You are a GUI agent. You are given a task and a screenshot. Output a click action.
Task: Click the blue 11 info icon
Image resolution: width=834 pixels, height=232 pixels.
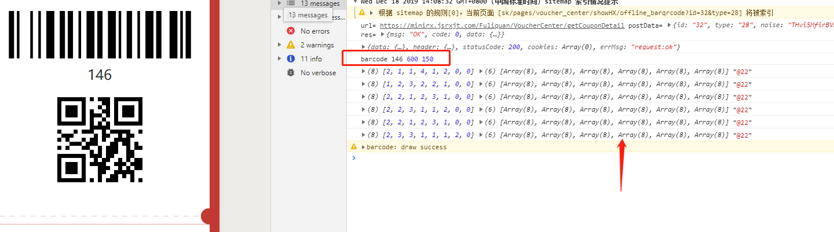tap(291, 59)
